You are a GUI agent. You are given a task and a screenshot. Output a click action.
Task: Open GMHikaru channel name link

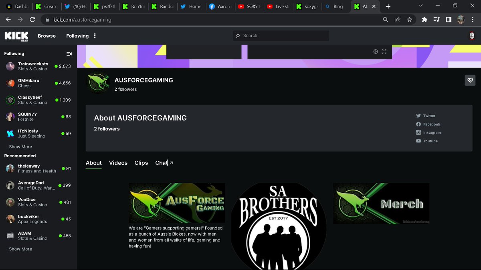(28, 80)
